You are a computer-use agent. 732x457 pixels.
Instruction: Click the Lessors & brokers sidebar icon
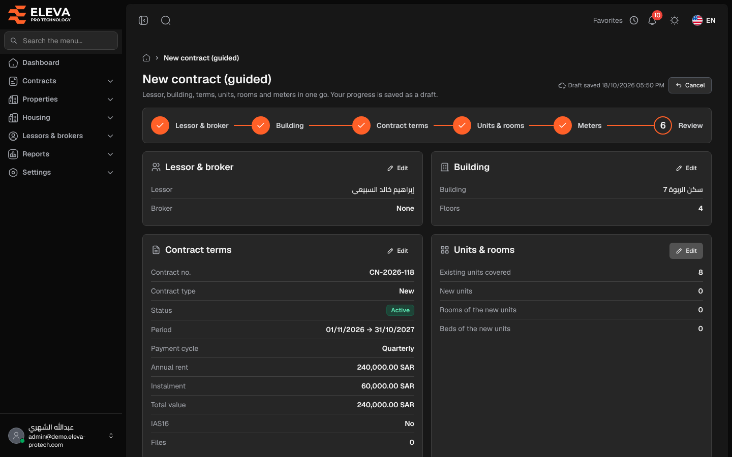tap(13, 136)
